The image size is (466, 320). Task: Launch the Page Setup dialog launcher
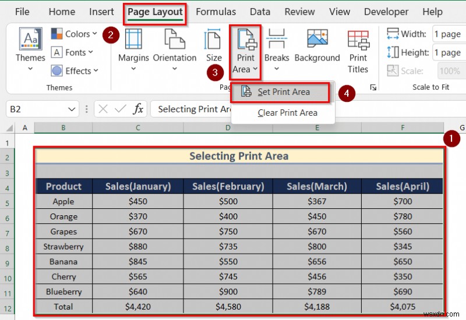pyautogui.click(x=373, y=87)
